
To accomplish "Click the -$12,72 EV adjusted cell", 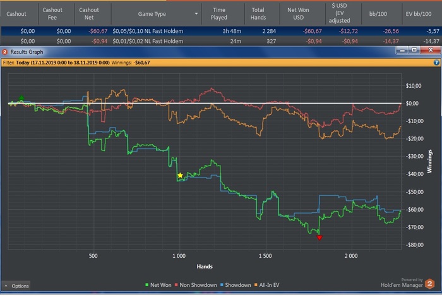I will [349, 31].
